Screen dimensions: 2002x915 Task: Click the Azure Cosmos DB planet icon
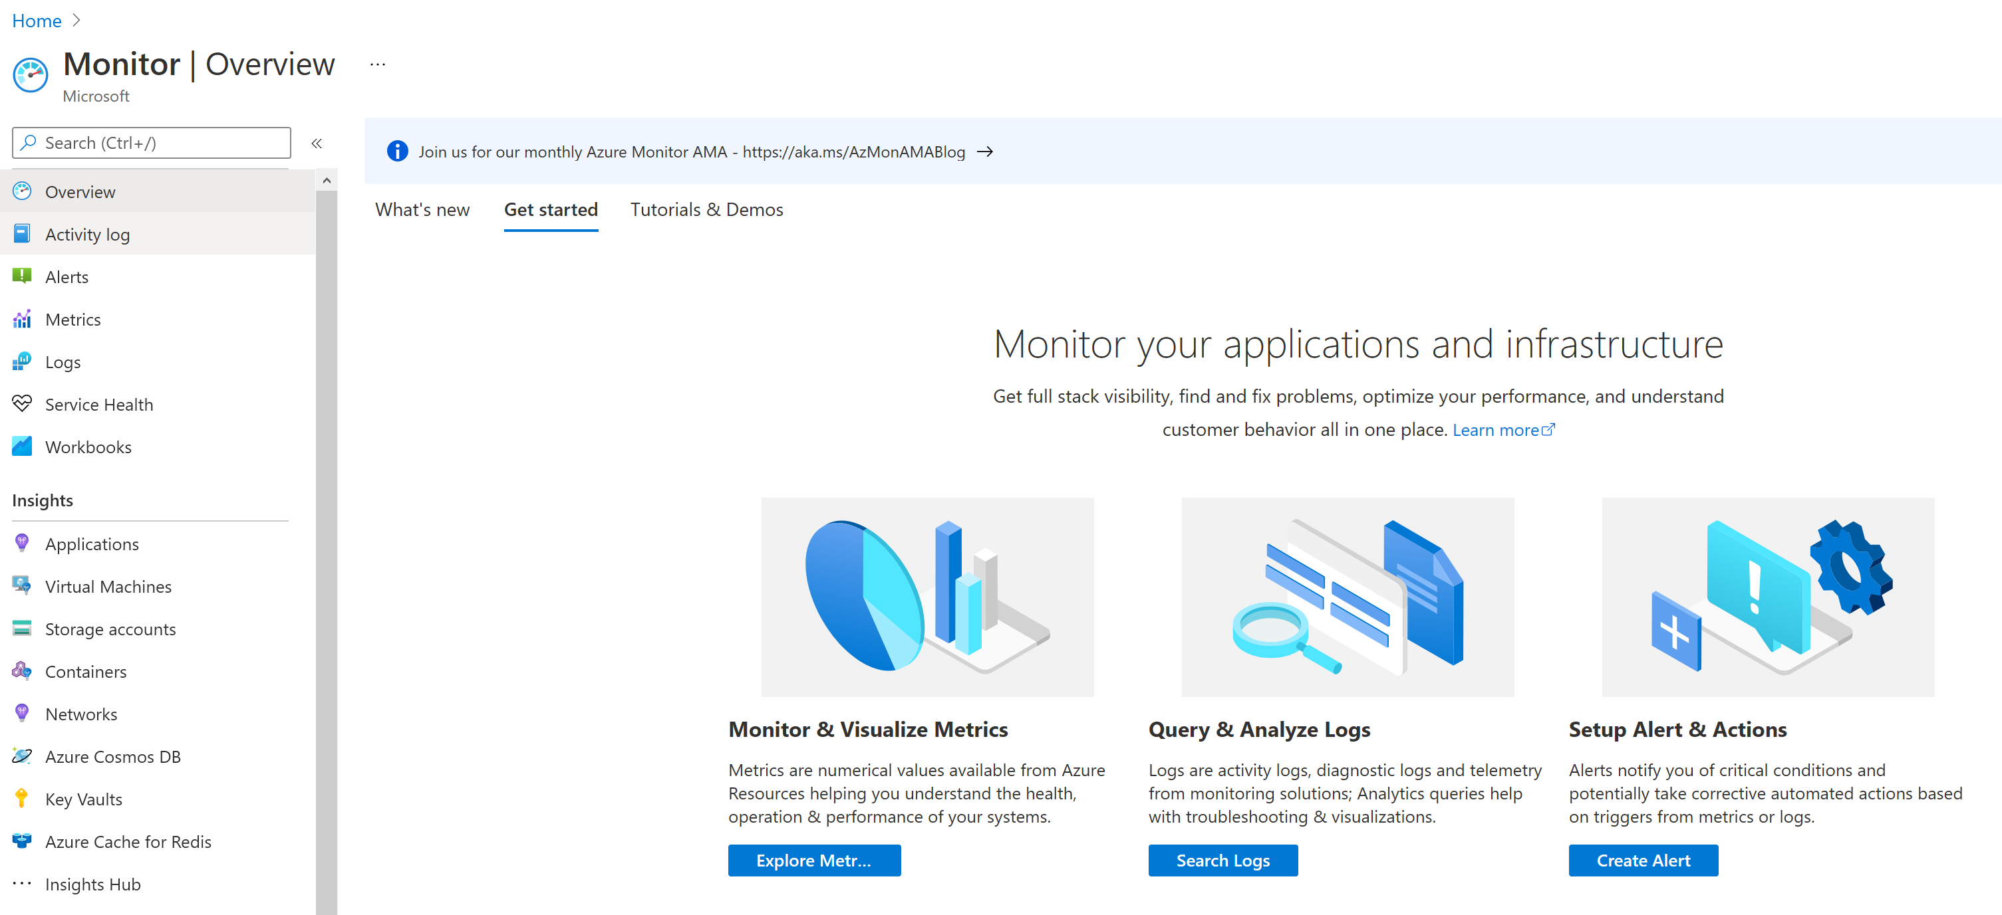pyautogui.click(x=22, y=756)
